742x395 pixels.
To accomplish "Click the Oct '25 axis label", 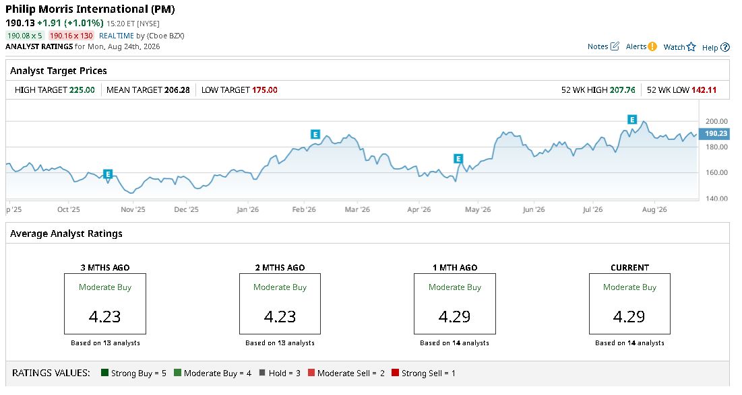I will 69,209.
